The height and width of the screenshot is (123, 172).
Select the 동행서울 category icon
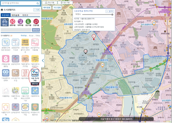(12, 22)
